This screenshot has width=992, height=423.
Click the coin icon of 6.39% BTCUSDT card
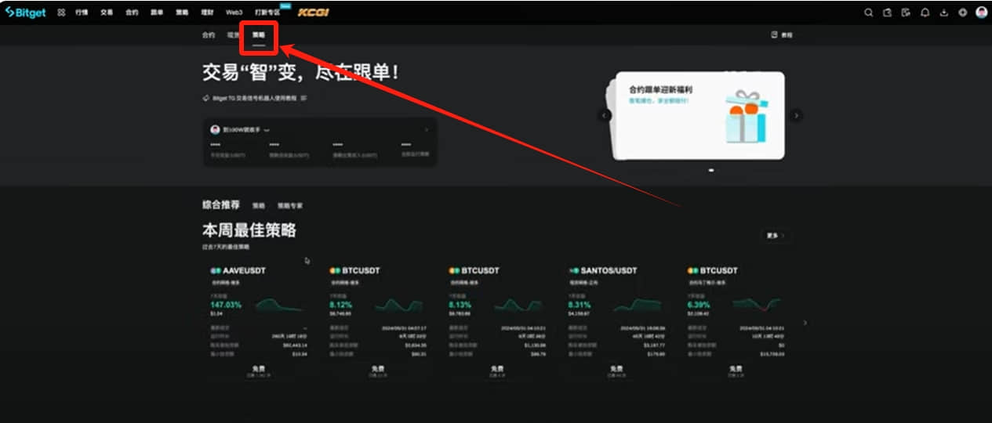[x=693, y=271]
